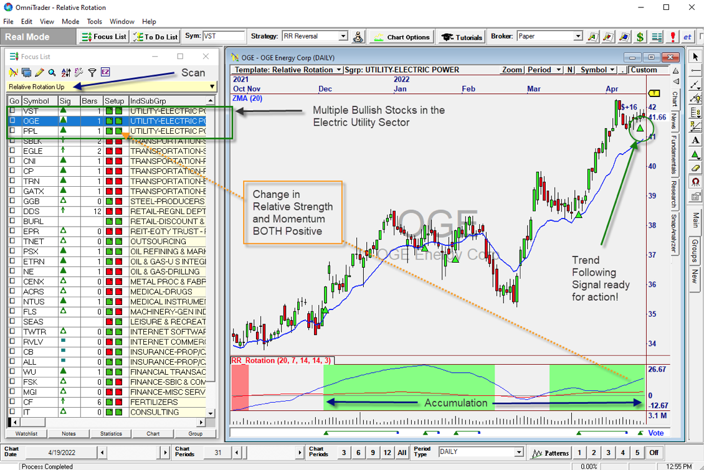The width and height of the screenshot is (704, 470).
Task: Check the Go box for VST
Action: point(12,110)
